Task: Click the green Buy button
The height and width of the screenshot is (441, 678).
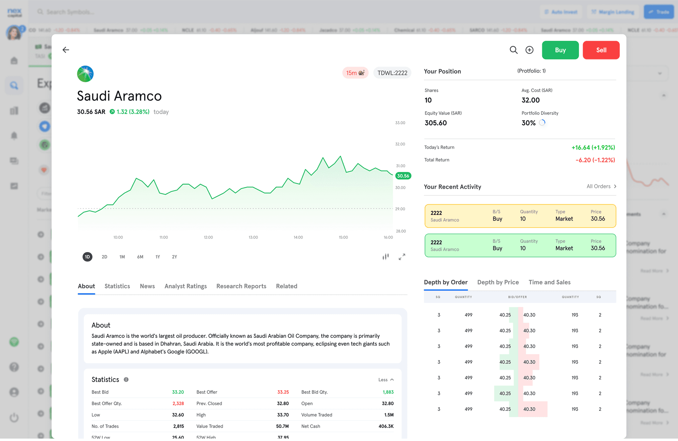Action: pos(560,50)
